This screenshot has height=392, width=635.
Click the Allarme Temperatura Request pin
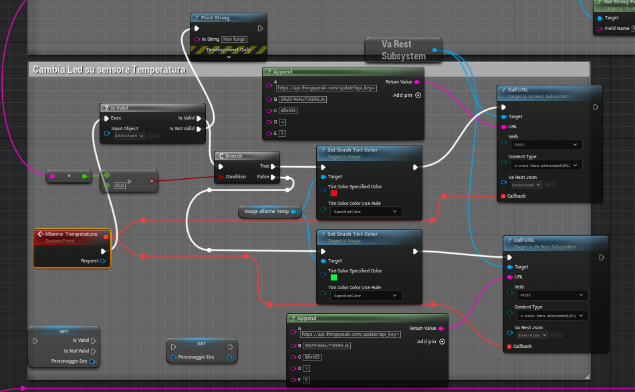click(102, 261)
